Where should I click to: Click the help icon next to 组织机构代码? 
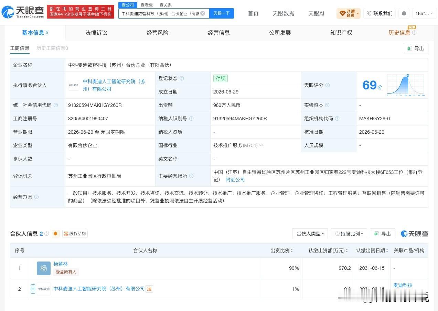coord(337,119)
